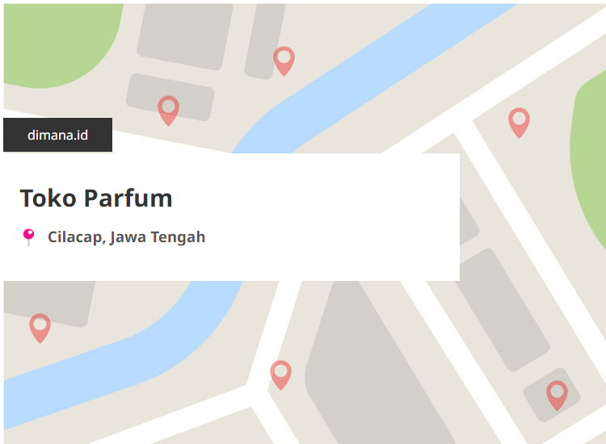Click the map pin above the dimana.id badge
606x444 pixels.
pyautogui.click(x=169, y=111)
